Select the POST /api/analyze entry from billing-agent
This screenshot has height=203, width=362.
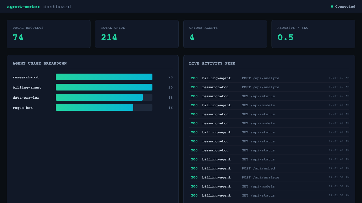pos(260,78)
